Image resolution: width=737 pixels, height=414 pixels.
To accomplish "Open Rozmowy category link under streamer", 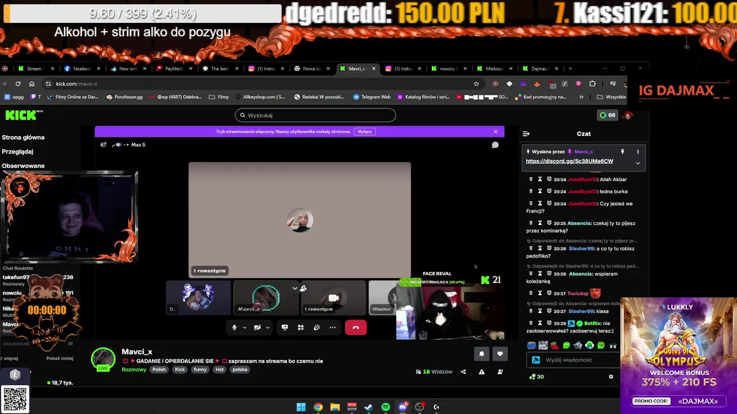I will click(134, 370).
